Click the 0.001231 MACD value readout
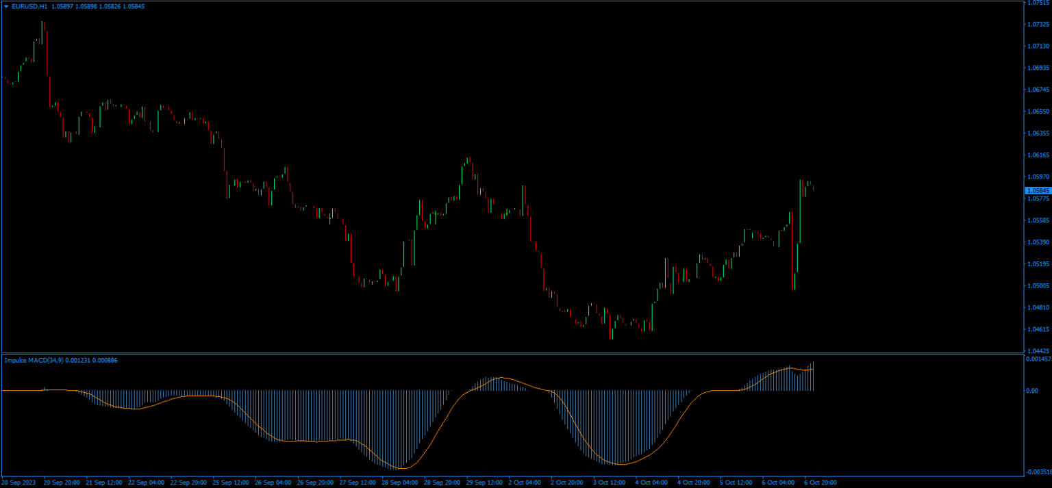This screenshot has height=488, width=1052. click(77, 360)
